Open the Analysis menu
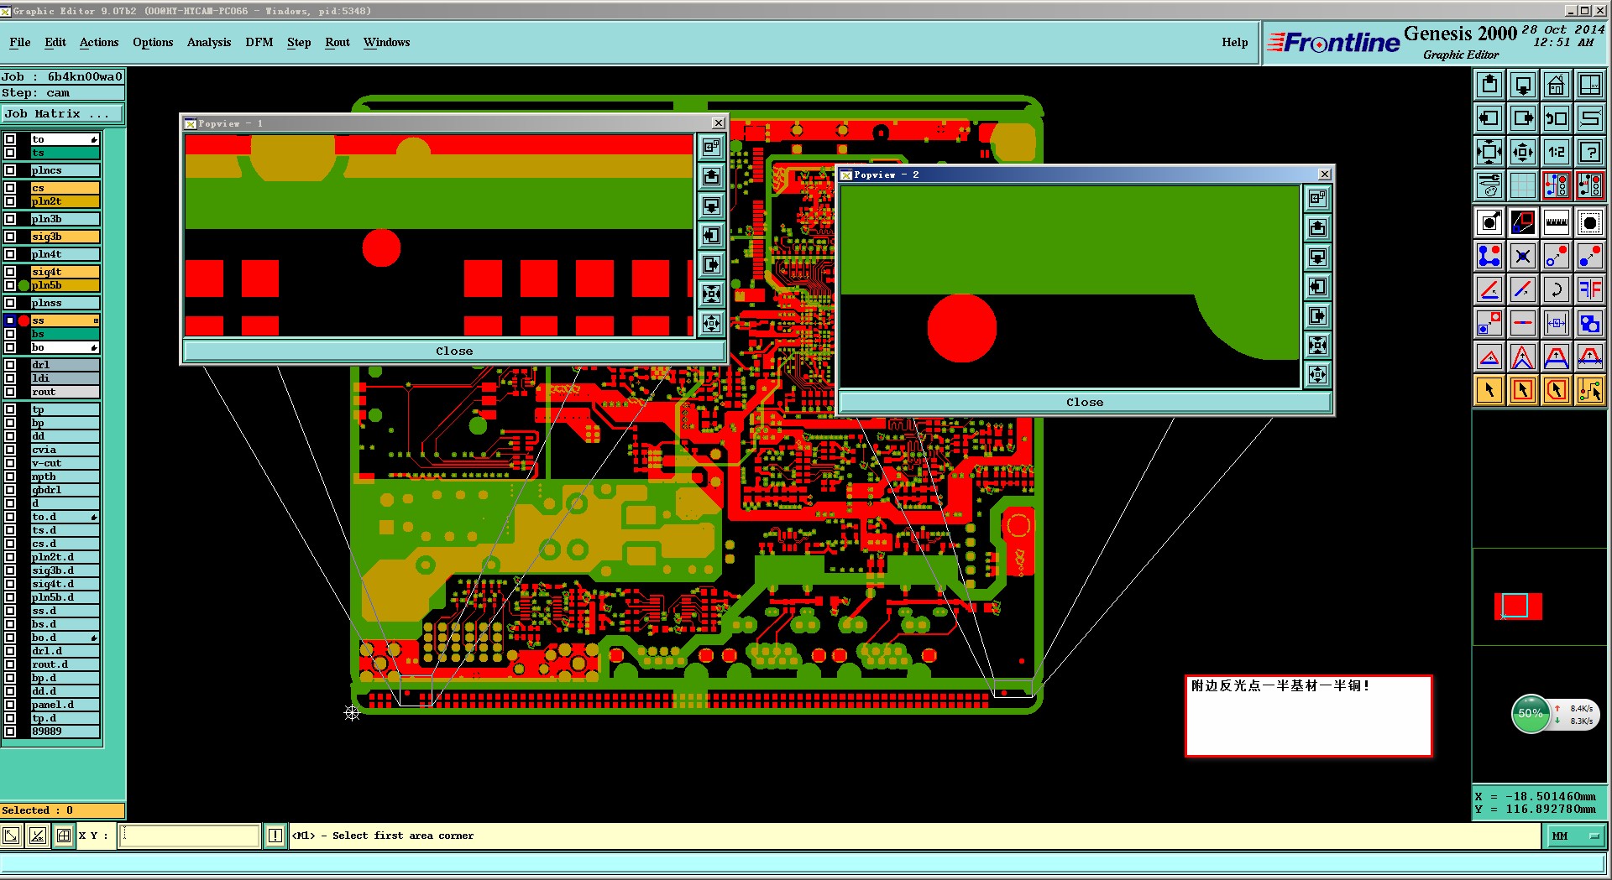 pyautogui.click(x=209, y=42)
